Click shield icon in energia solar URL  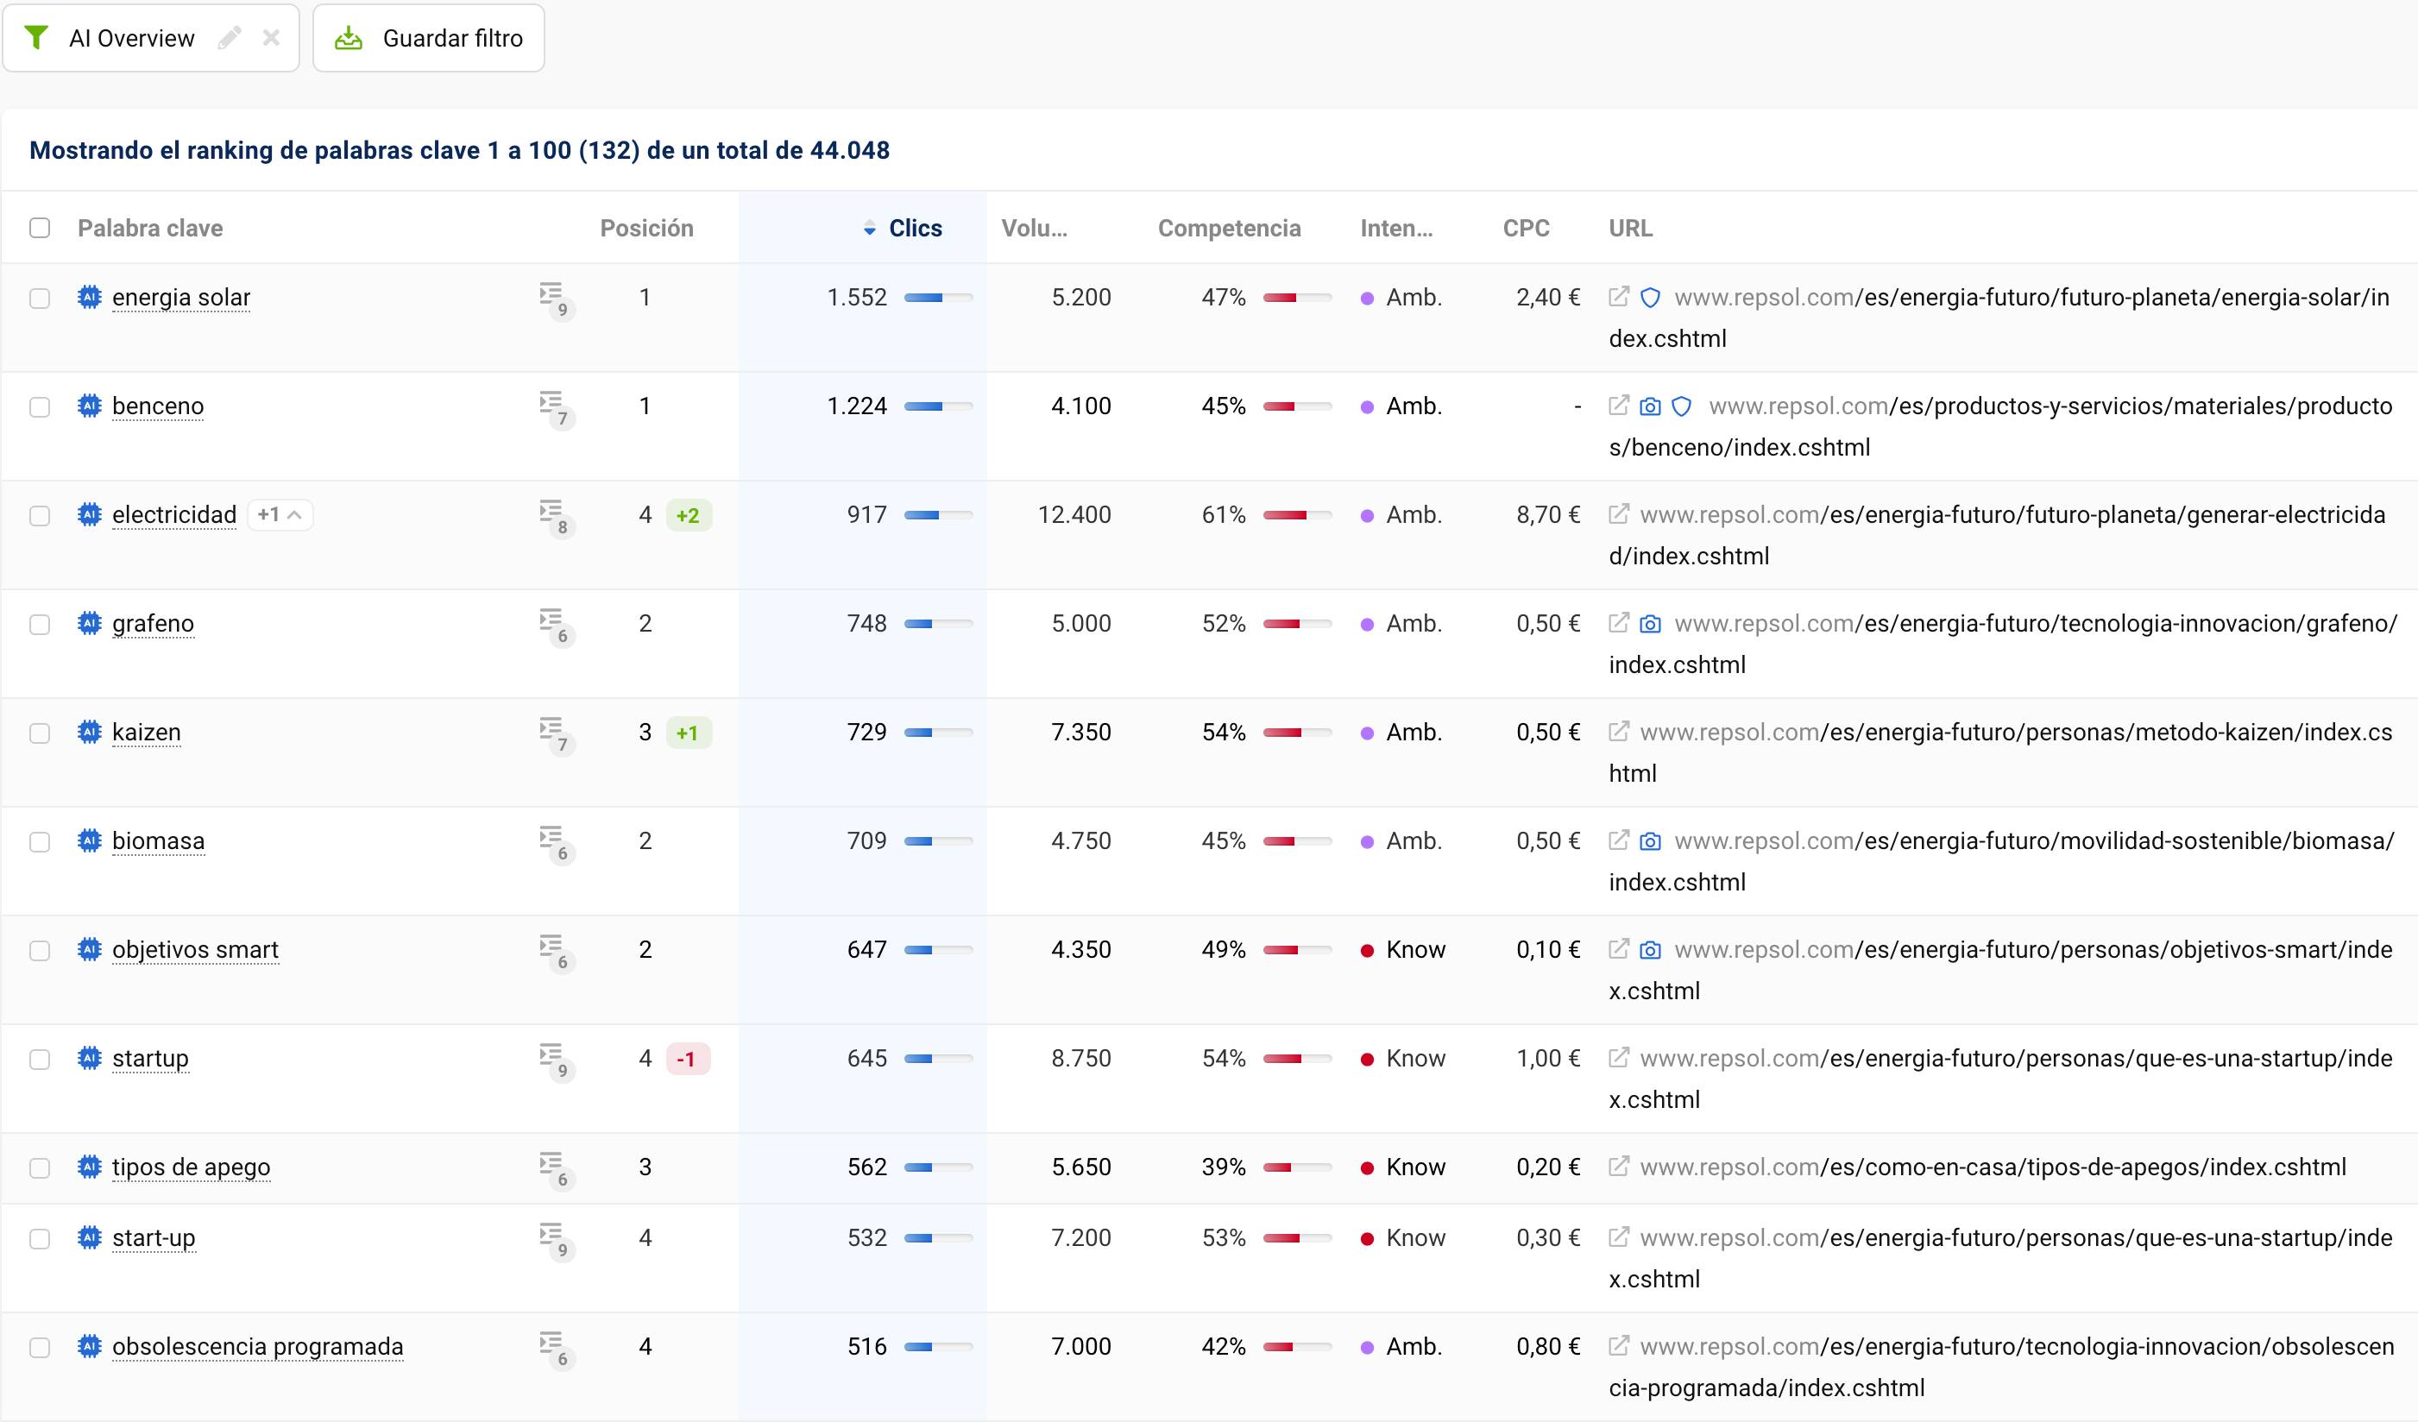[x=1650, y=298]
